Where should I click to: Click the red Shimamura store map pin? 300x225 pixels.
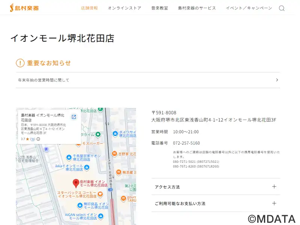pos(76,183)
